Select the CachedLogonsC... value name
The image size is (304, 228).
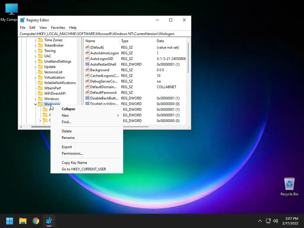104,76
